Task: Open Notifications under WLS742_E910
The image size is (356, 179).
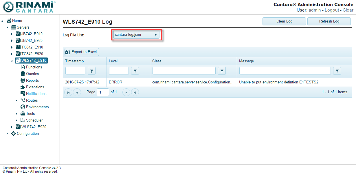Action: 36,94
